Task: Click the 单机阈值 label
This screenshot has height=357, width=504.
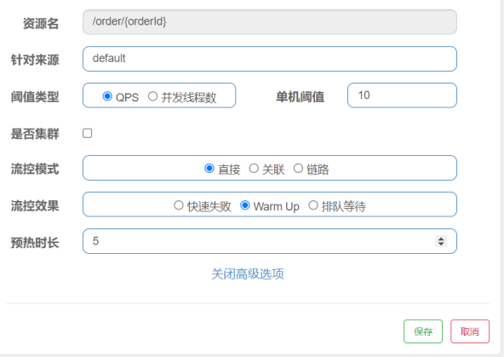Action: 301,97
